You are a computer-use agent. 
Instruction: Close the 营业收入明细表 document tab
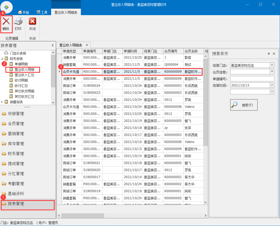tap(87, 45)
